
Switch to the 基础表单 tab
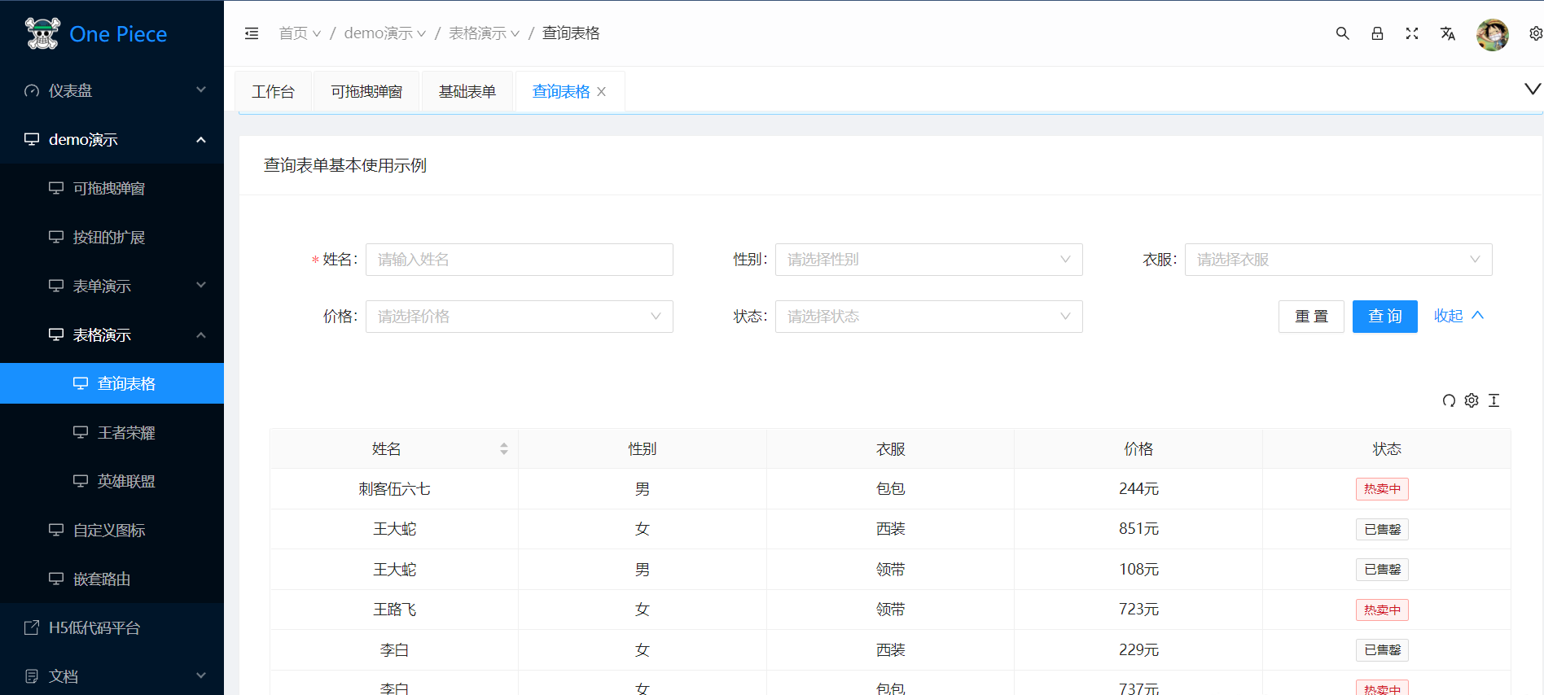pos(467,92)
